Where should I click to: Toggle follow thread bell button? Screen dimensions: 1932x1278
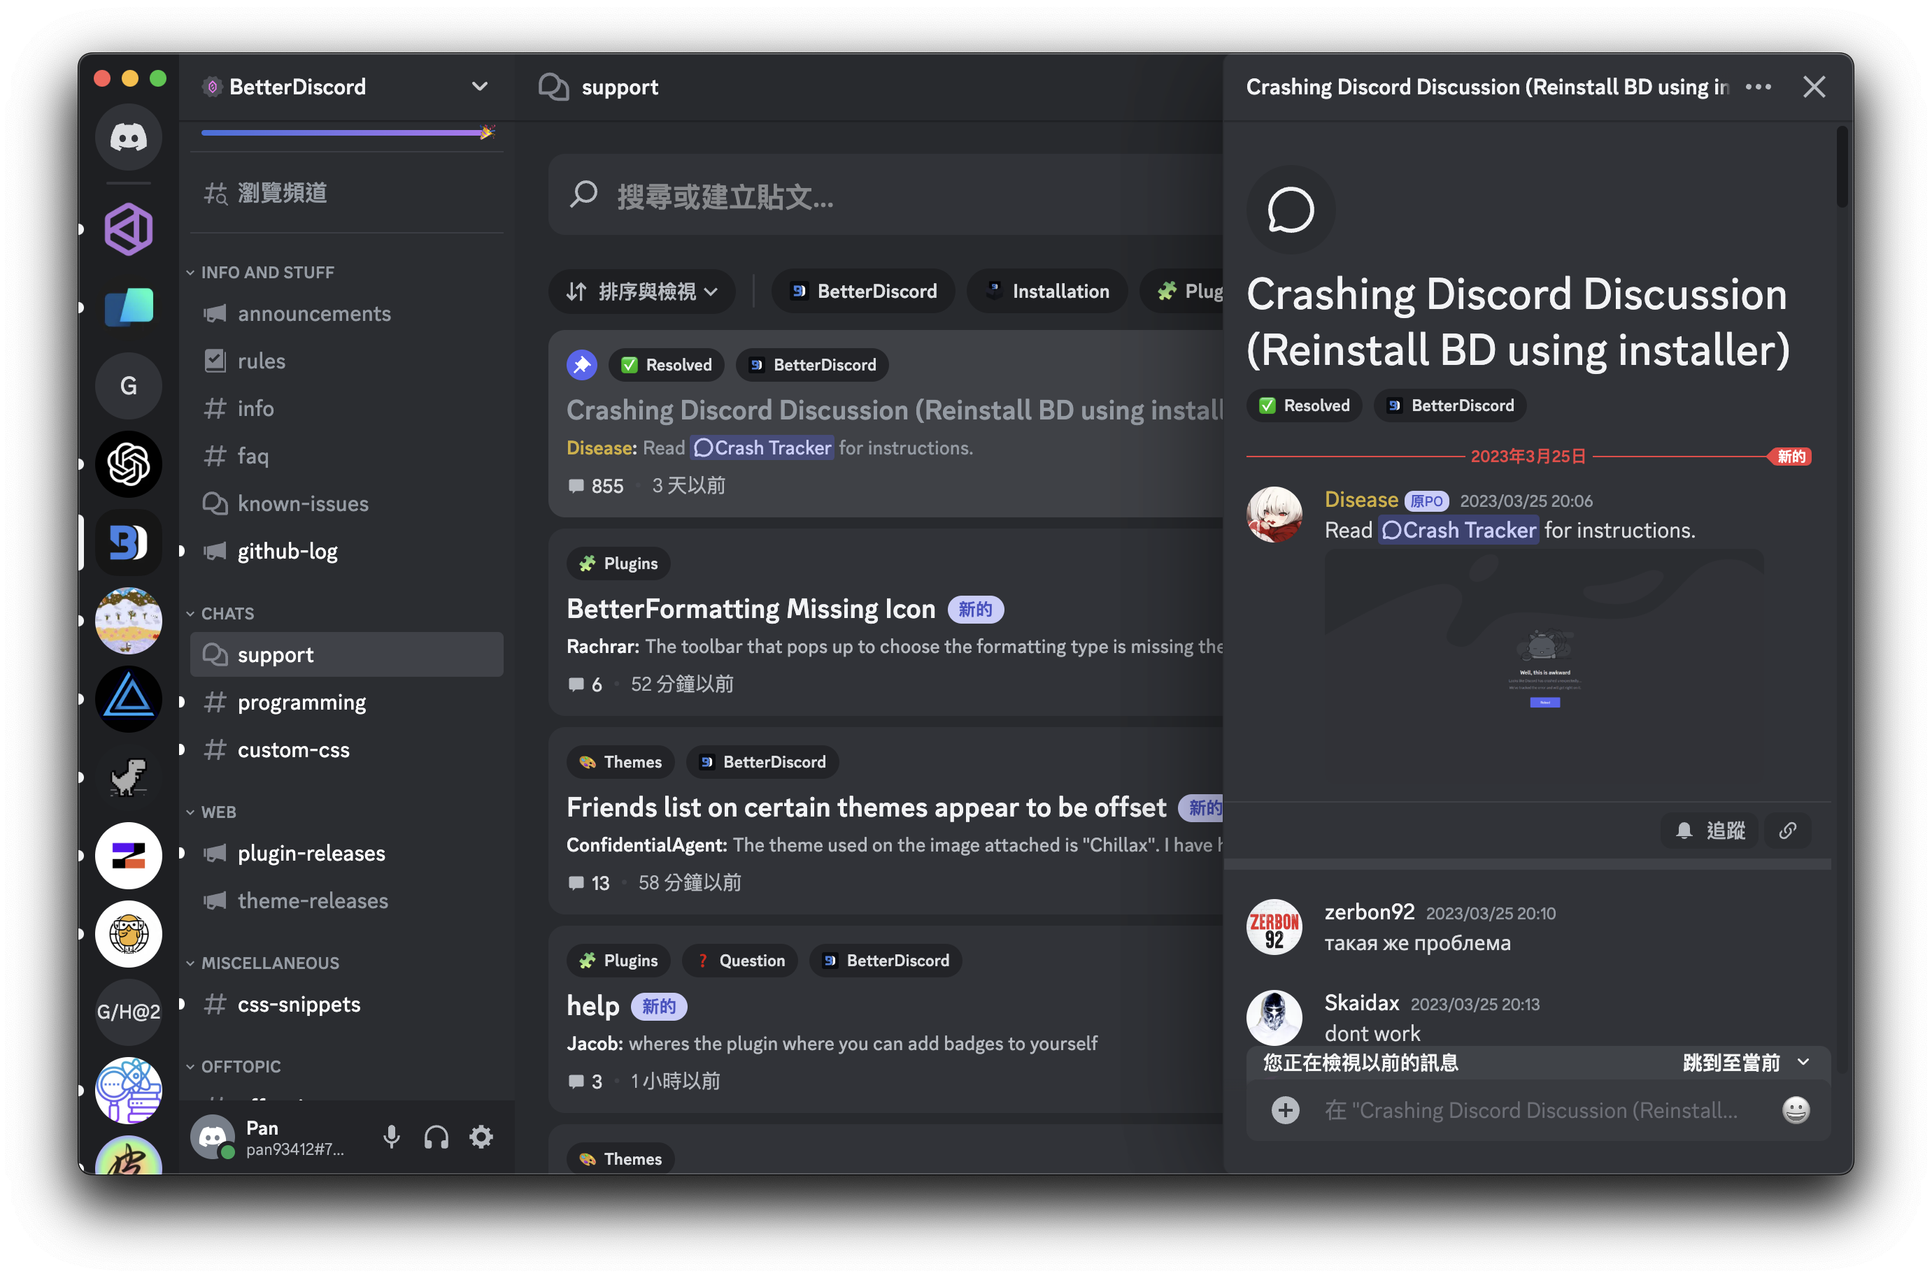pos(1710,831)
